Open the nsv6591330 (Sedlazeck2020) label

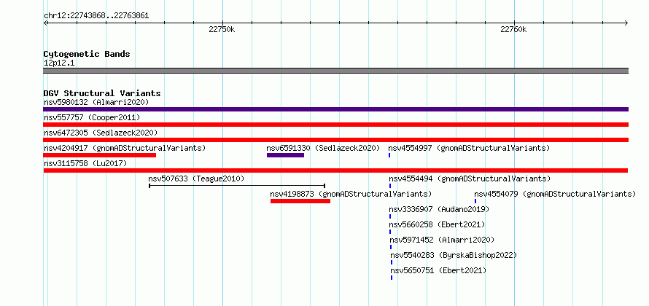pyautogui.click(x=323, y=148)
